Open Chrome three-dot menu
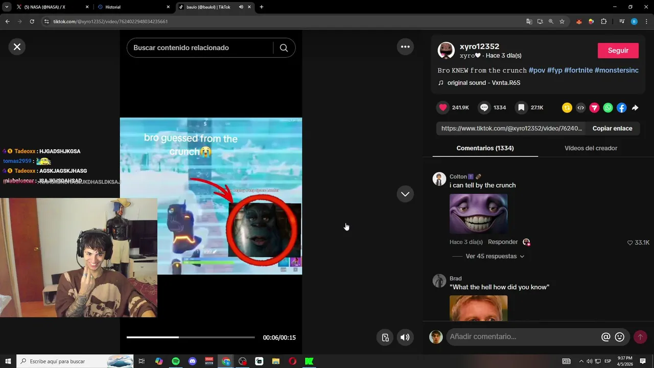The image size is (654, 368). [x=647, y=21]
